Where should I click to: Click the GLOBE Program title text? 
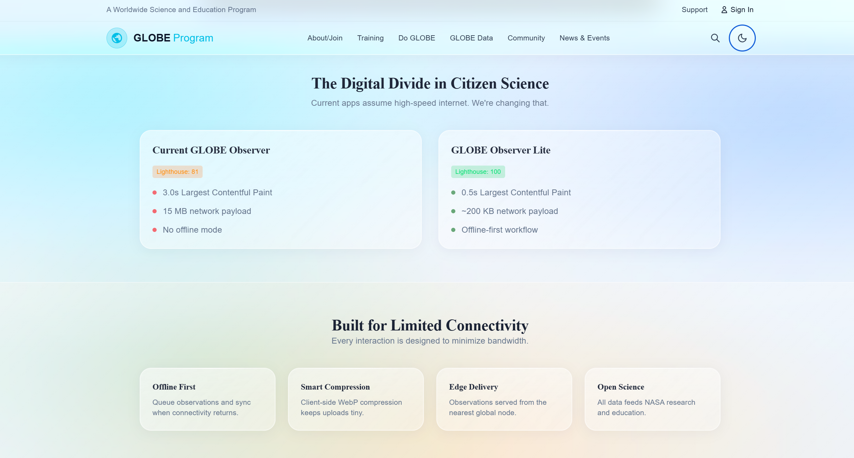click(x=173, y=38)
